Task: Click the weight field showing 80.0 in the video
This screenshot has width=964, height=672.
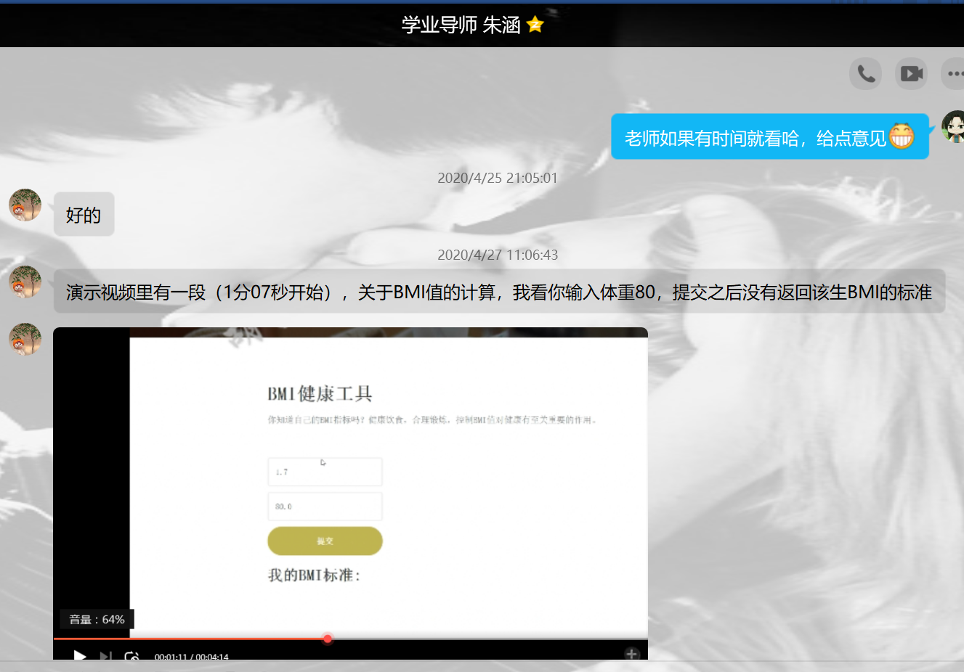Action: coord(325,507)
